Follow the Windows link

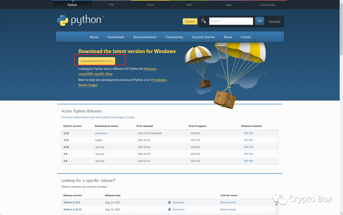pos(150,69)
